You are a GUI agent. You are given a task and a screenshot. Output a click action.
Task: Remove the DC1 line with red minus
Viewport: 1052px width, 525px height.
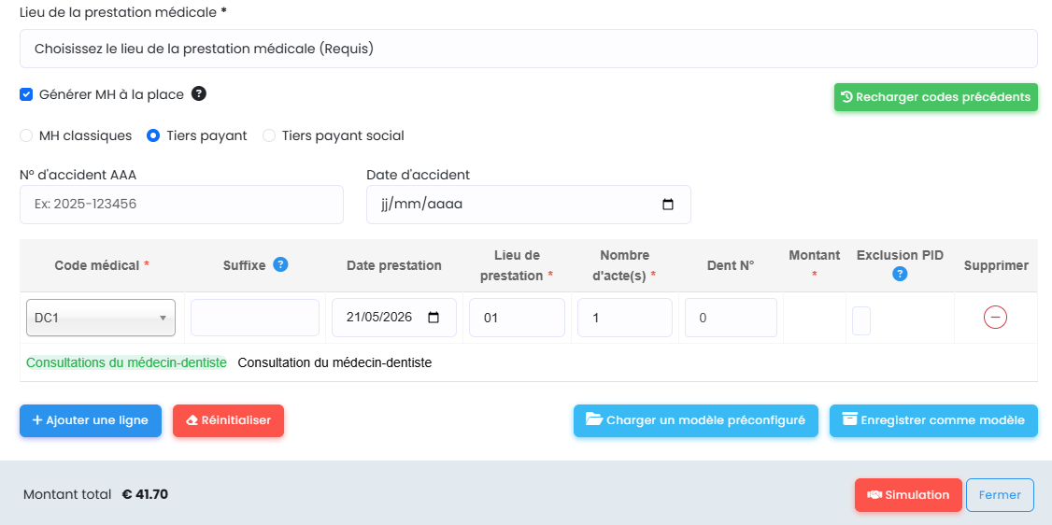995,317
